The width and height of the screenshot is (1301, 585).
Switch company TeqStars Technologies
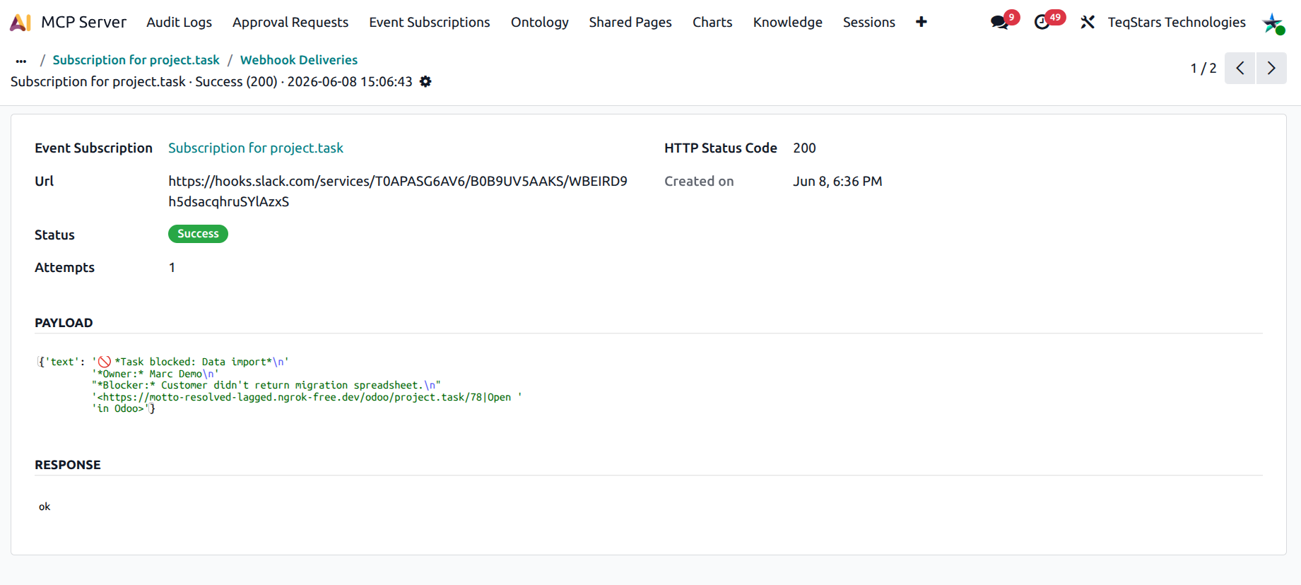tap(1177, 23)
